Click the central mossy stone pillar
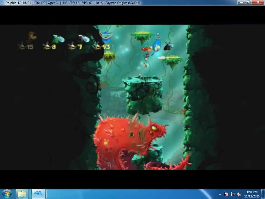This screenshot has height=199, width=265. click(143, 95)
